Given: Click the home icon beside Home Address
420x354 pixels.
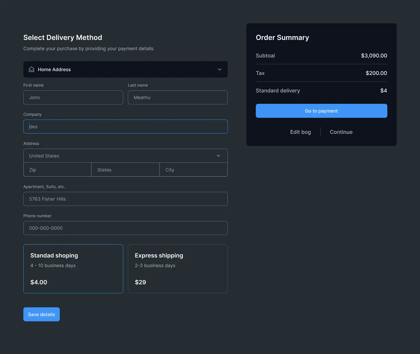Looking at the screenshot, I should [32, 69].
